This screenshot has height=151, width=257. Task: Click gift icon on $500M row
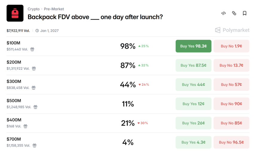[36, 107]
